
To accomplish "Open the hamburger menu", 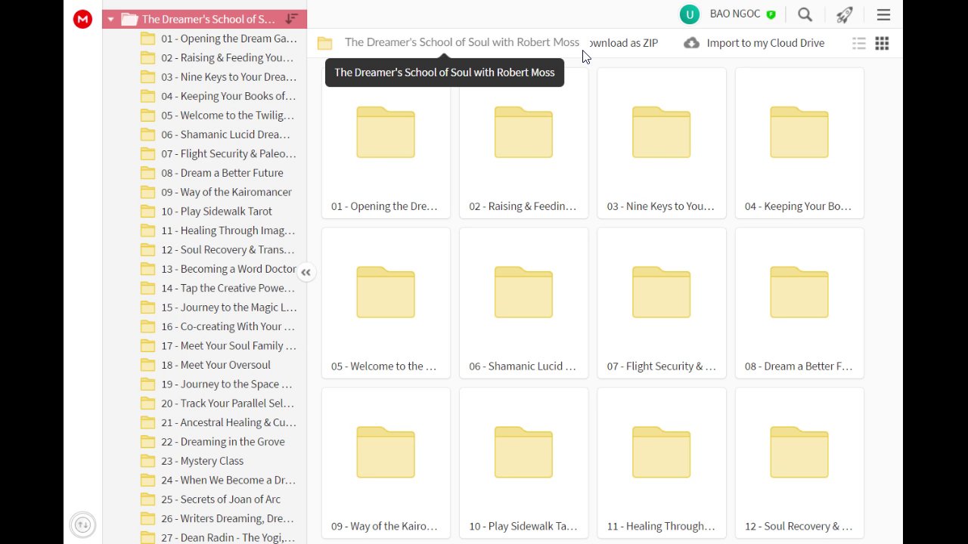I will tap(883, 14).
